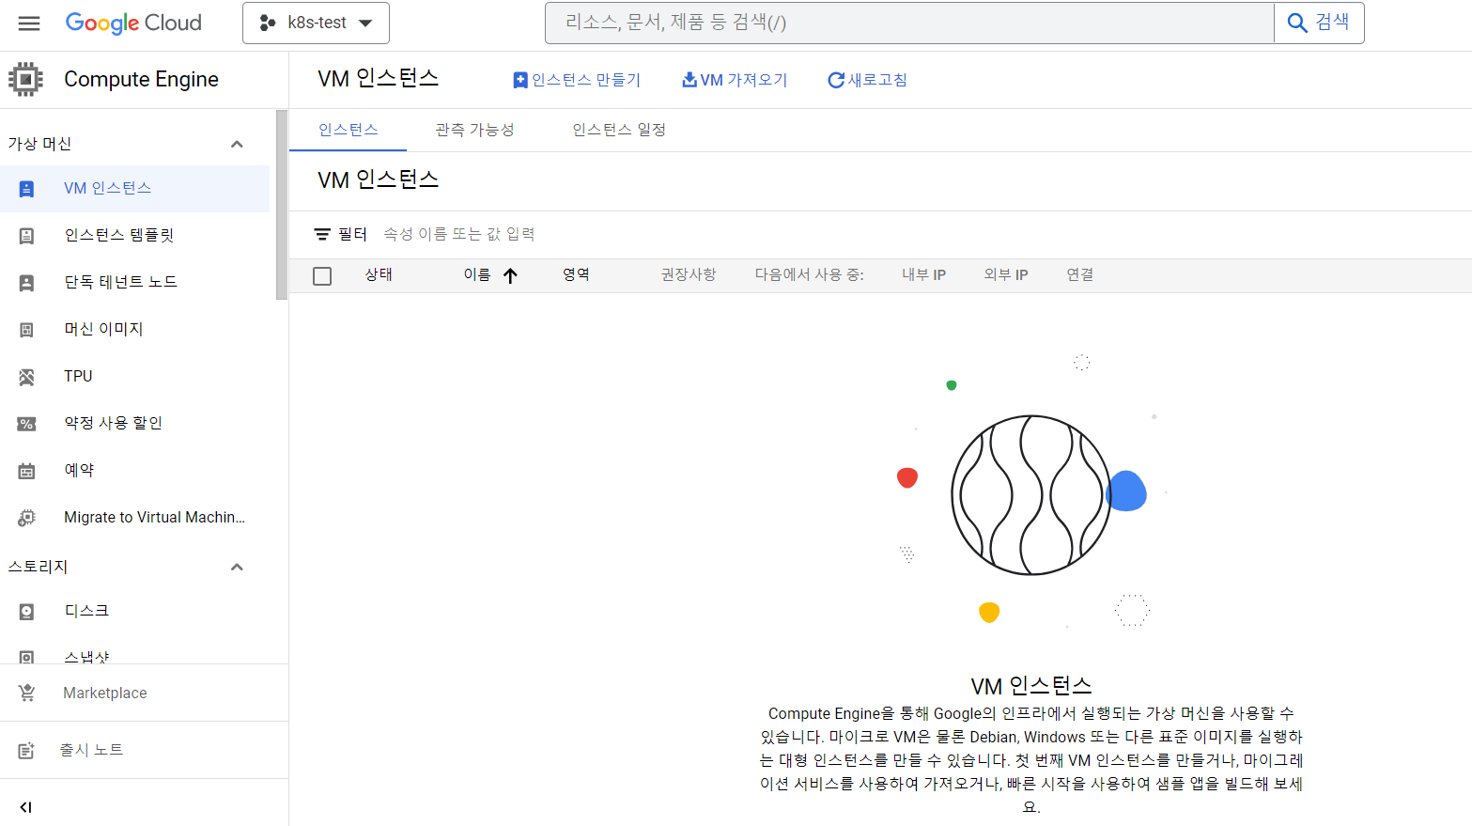Click the 인스턴스 만들기 button
The height and width of the screenshot is (826, 1472).
[577, 80]
